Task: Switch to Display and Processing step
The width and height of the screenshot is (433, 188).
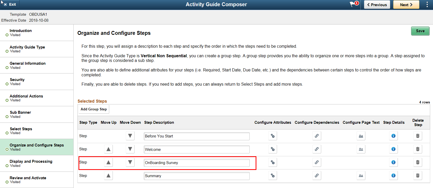Action: (x=37, y=163)
